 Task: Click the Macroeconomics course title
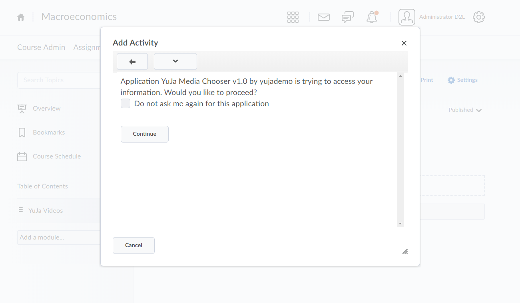pyautogui.click(x=79, y=17)
